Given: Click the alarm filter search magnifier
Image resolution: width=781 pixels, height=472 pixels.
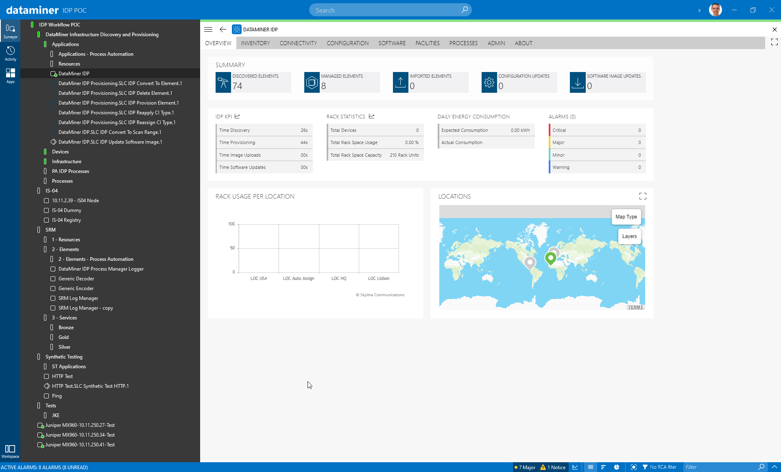Looking at the screenshot, I should (761, 467).
